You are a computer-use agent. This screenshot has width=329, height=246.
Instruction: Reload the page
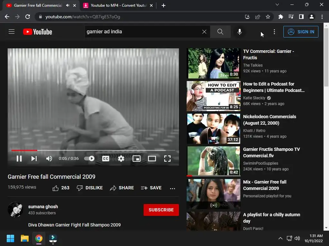(28, 17)
